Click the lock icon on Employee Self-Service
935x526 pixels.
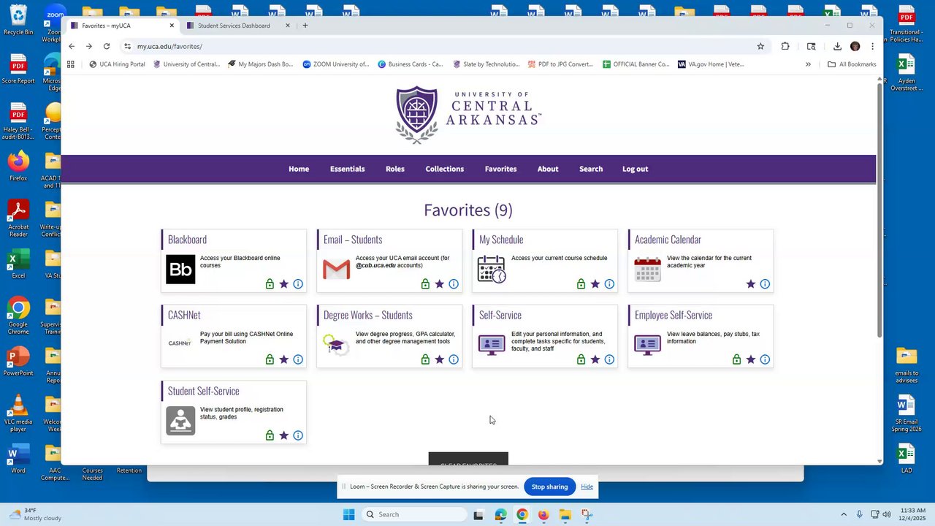pyautogui.click(x=736, y=359)
